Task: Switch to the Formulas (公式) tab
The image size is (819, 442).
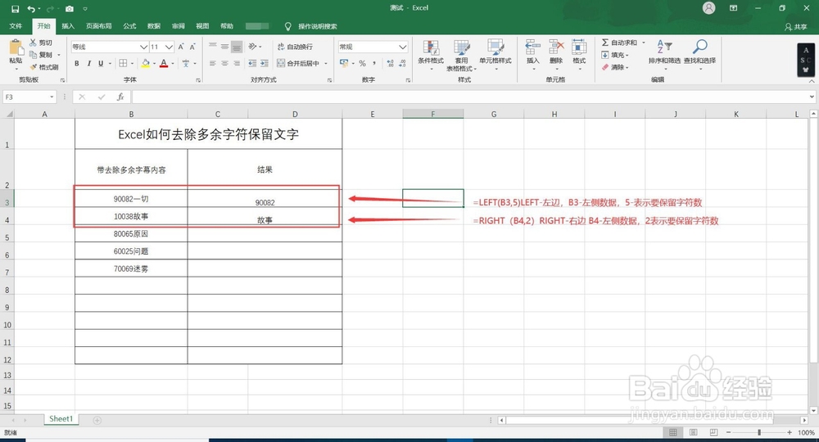Action: tap(129, 26)
